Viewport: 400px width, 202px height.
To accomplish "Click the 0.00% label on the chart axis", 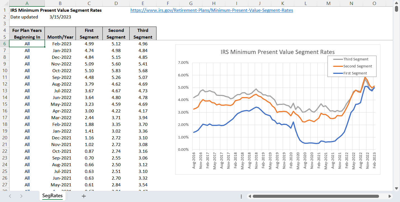I will pyautogui.click(x=183, y=149).
